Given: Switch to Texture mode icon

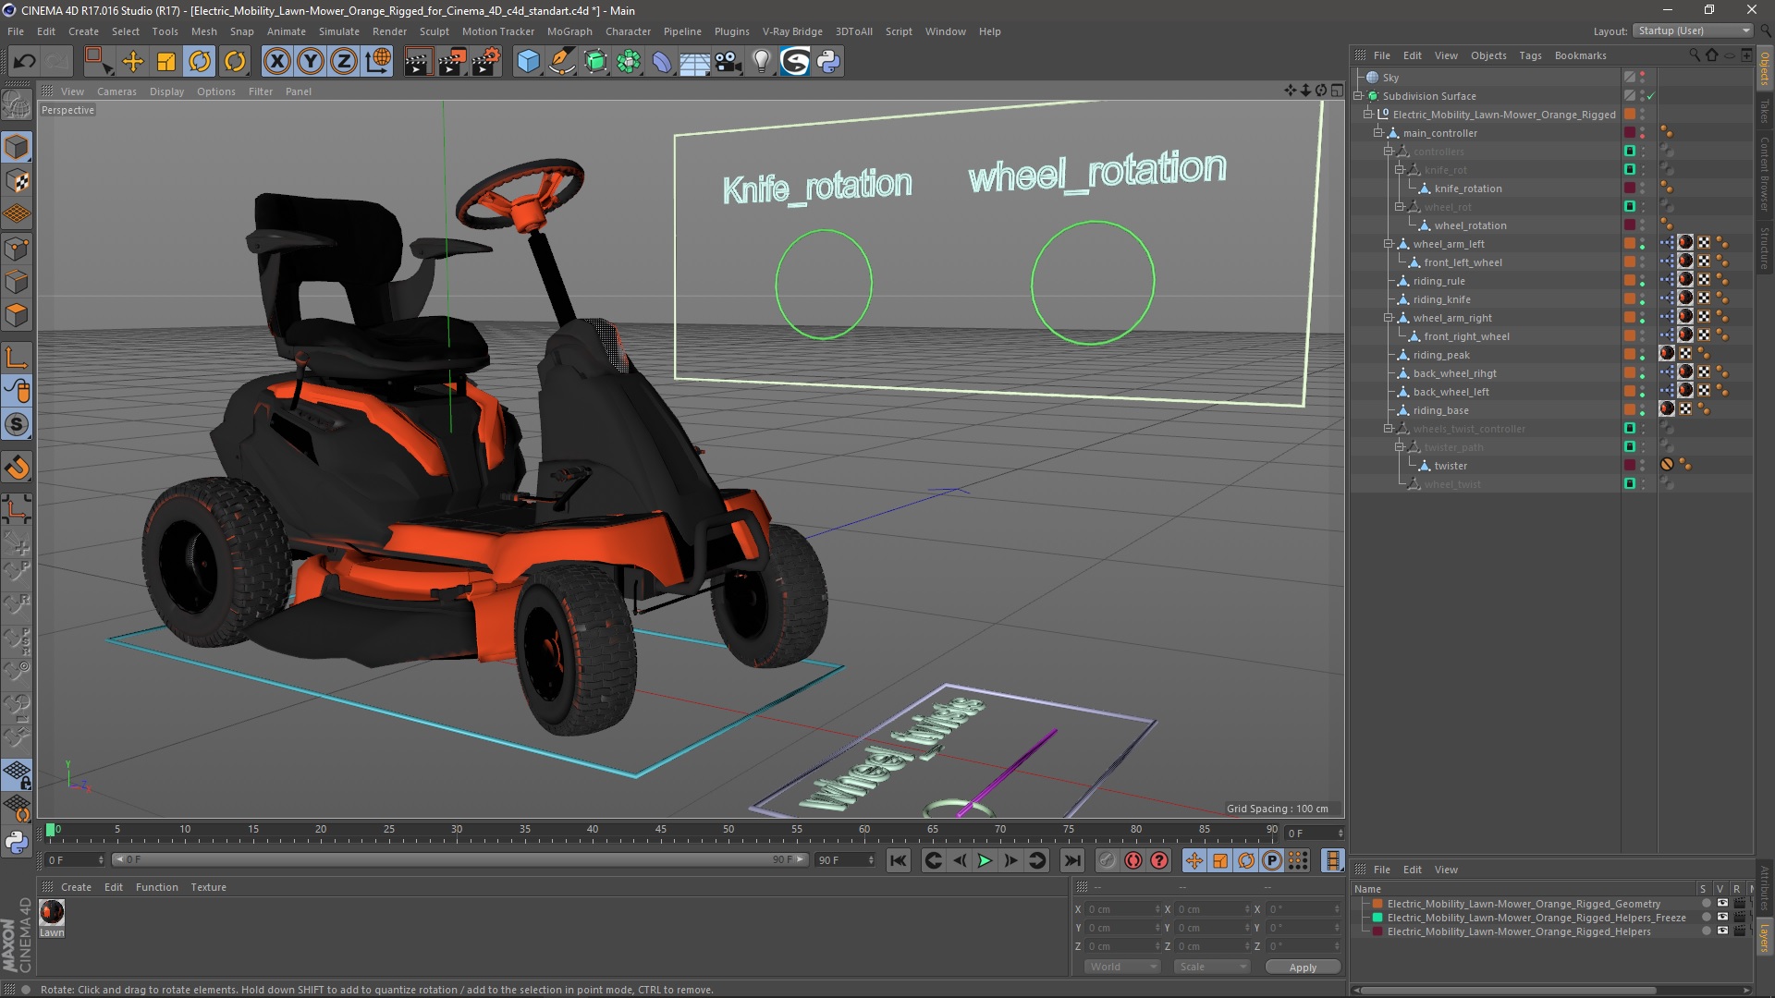Looking at the screenshot, I should (17, 181).
